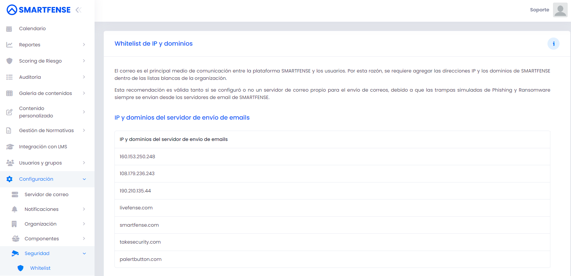This screenshot has height=276, width=571.
Task: Click the smartfense.com domain row
Action: (x=332, y=225)
